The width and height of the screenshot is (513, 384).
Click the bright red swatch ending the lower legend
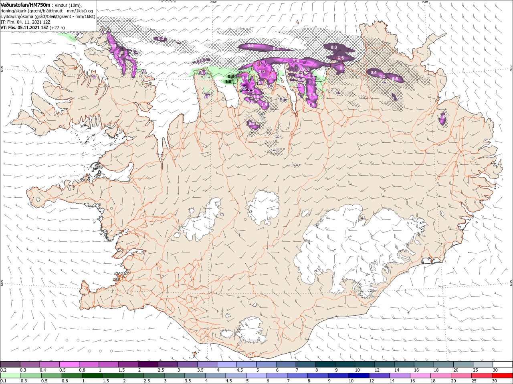503,376
